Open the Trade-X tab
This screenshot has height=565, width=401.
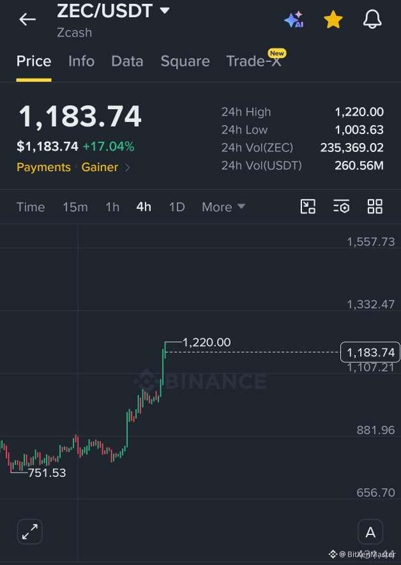coord(253,61)
